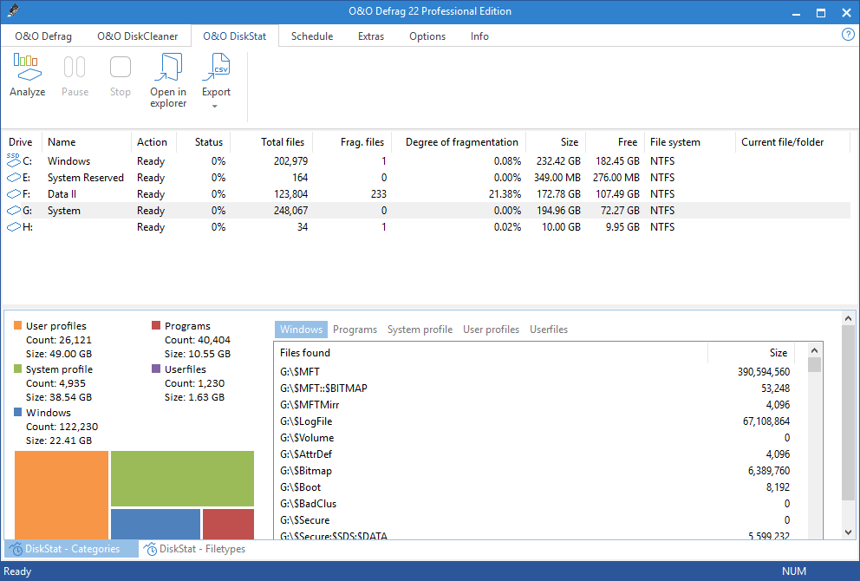This screenshot has width=860, height=581.
Task: Select the green System profile treemap block
Action: (x=182, y=479)
